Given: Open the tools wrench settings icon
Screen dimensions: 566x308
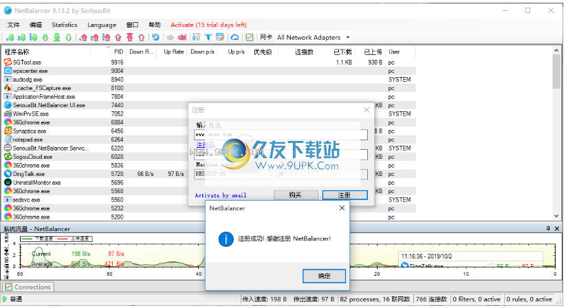Looking at the screenshot, I should click(196, 37).
